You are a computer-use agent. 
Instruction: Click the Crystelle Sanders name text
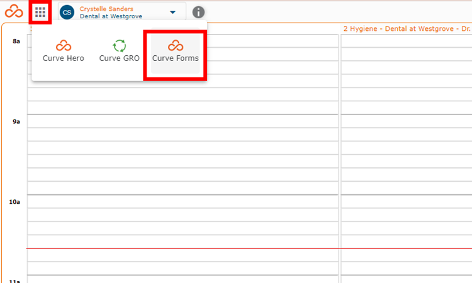pos(106,9)
